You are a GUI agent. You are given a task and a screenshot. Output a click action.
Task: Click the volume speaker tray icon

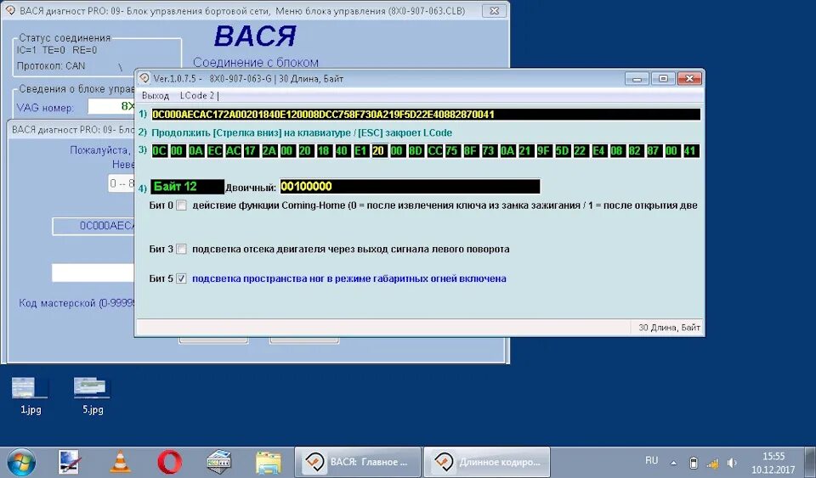pos(732,463)
